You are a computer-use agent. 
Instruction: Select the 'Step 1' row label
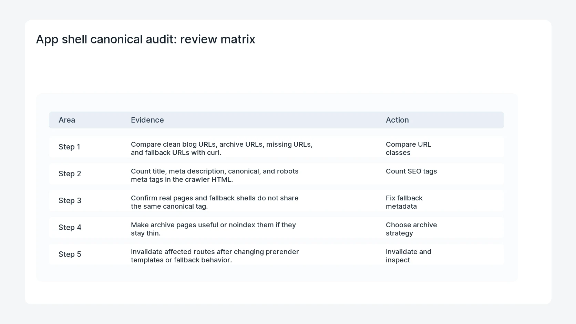coord(69,147)
